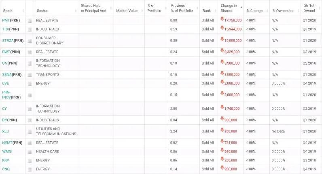Open the XLU ticker link
This screenshot has height=174, width=322.
[5, 131]
